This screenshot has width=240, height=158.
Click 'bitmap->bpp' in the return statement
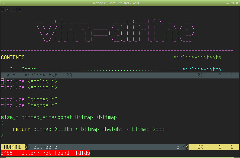148,129
